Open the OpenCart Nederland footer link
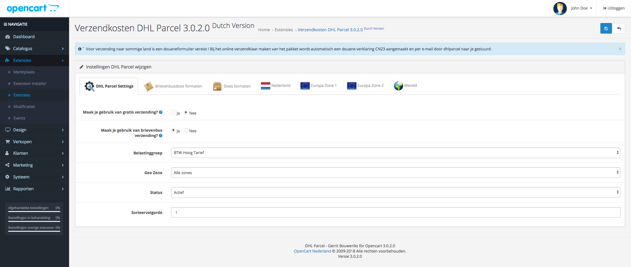 [x=313, y=251]
